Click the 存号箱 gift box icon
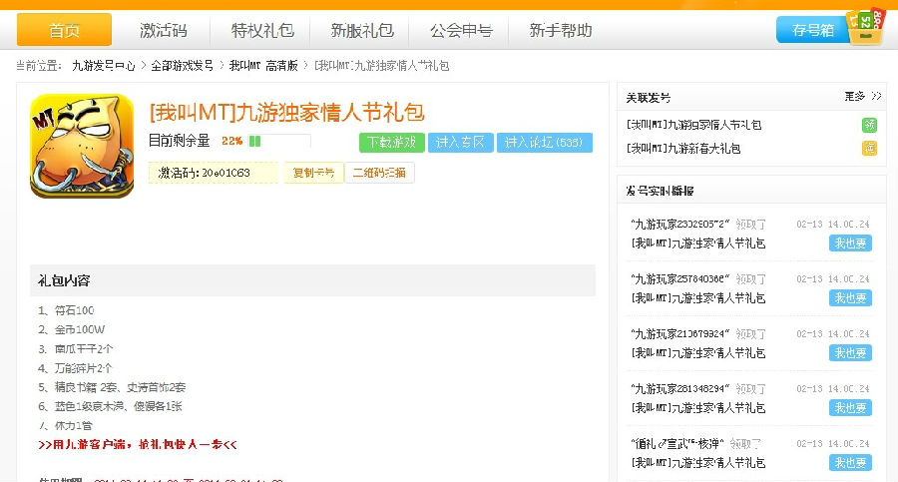Viewport: 898px width, 482px height. click(x=863, y=29)
